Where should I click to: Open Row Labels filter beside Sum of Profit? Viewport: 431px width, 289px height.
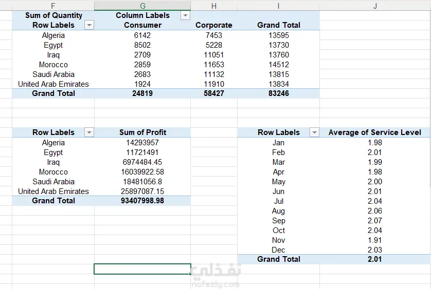tap(89, 132)
